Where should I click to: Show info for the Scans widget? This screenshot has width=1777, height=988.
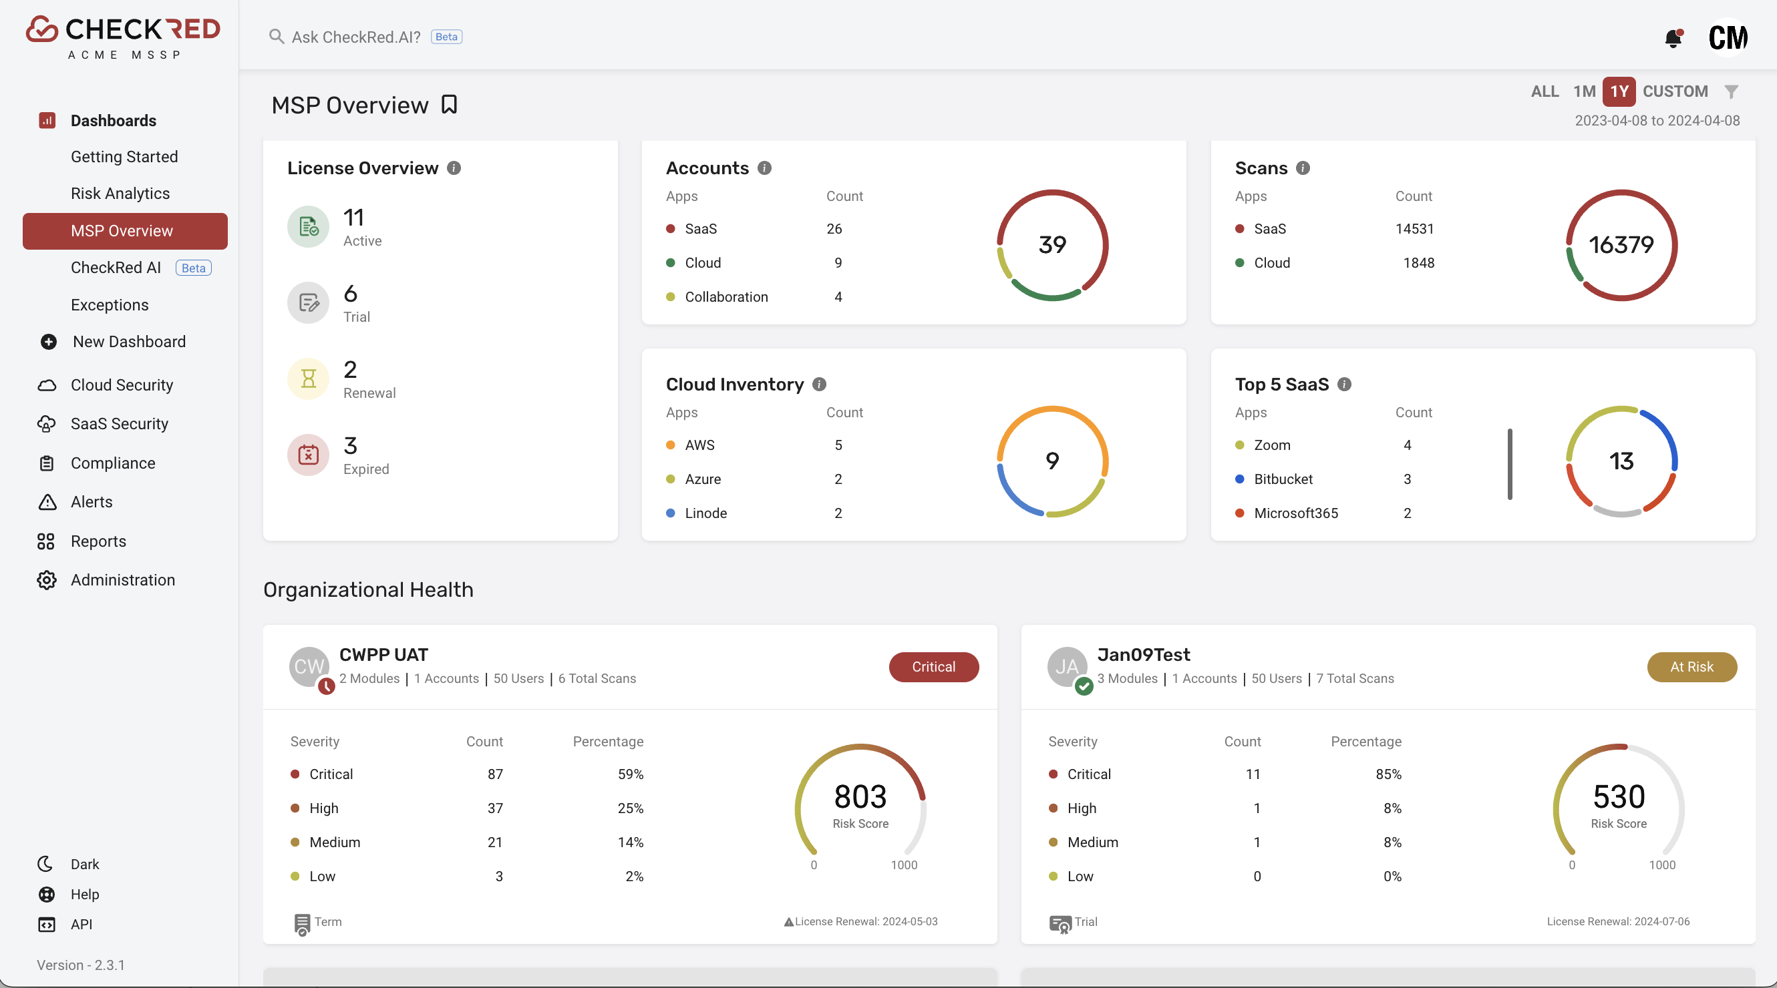pyautogui.click(x=1303, y=168)
